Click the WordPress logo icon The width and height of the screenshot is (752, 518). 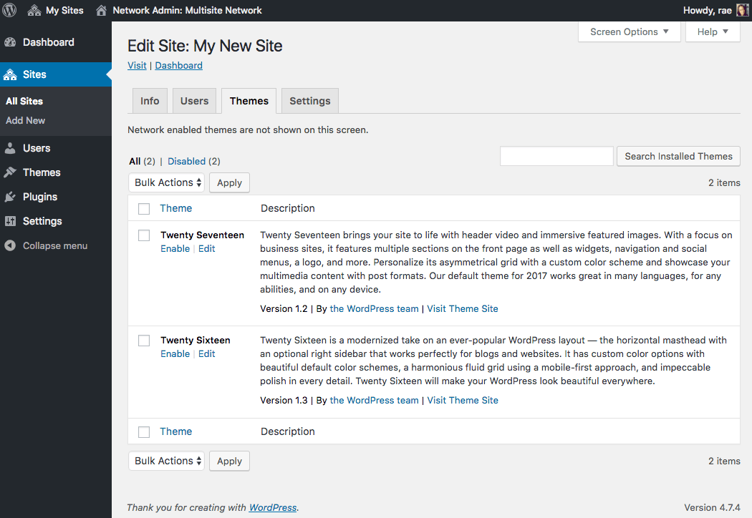(x=9, y=10)
